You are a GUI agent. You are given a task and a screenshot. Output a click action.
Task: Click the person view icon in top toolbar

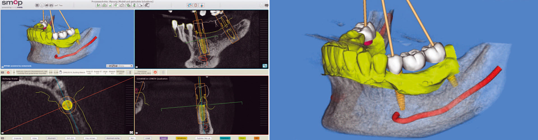202,5
